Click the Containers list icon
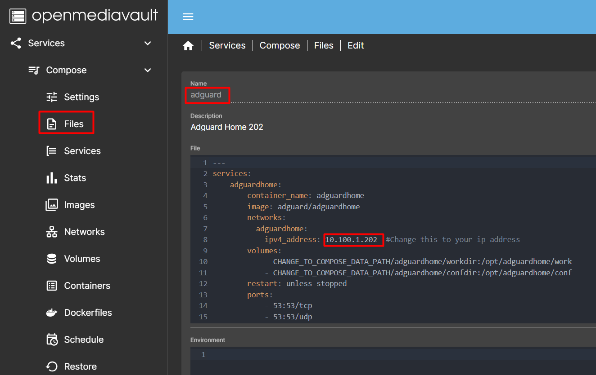This screenshot has height=375, width=596. (52, 286)
